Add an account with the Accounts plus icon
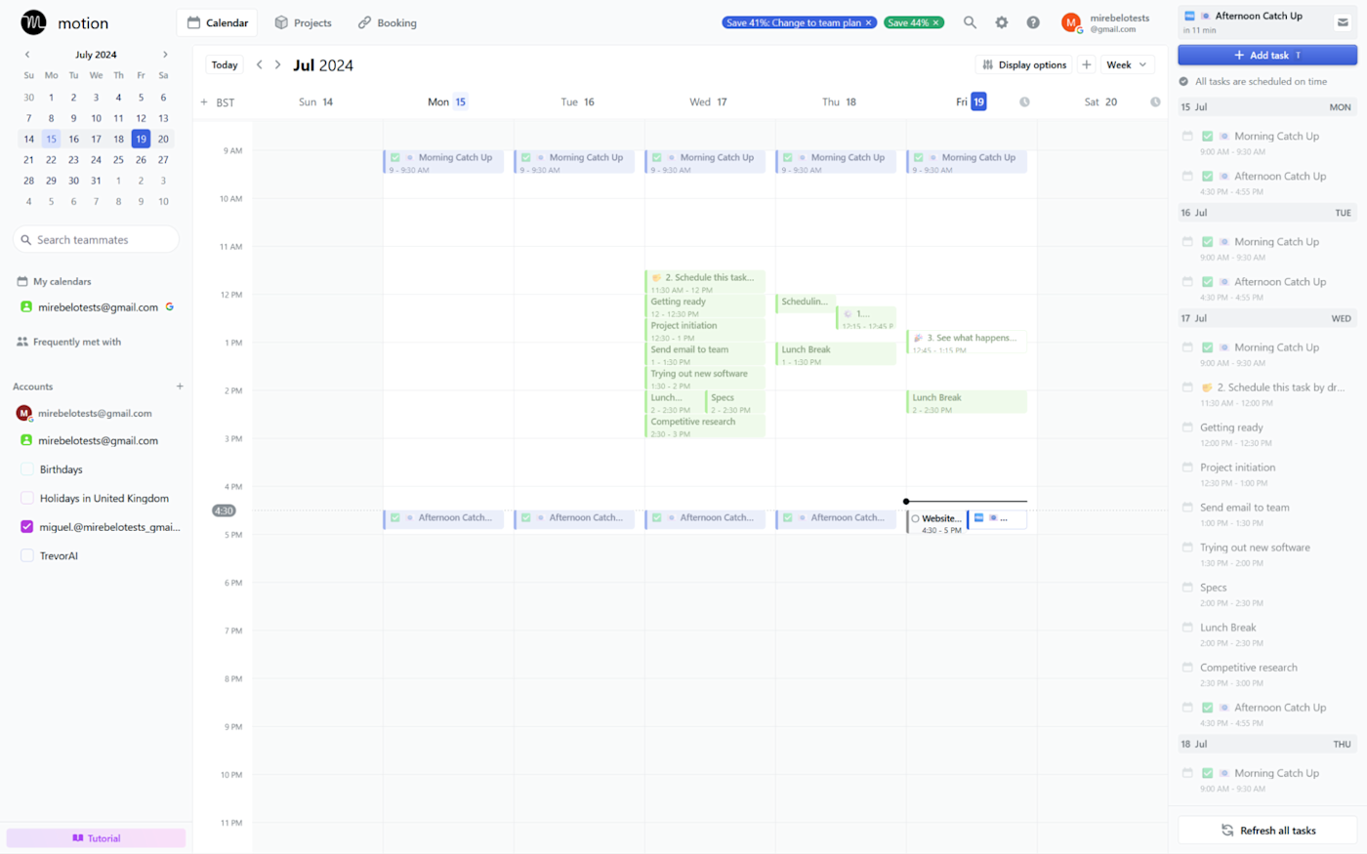Image resolution: width=1367 pixels, height=854 pixels. point(180,386)
